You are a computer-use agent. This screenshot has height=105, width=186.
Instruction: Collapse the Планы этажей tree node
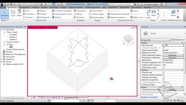click(4, 32)
